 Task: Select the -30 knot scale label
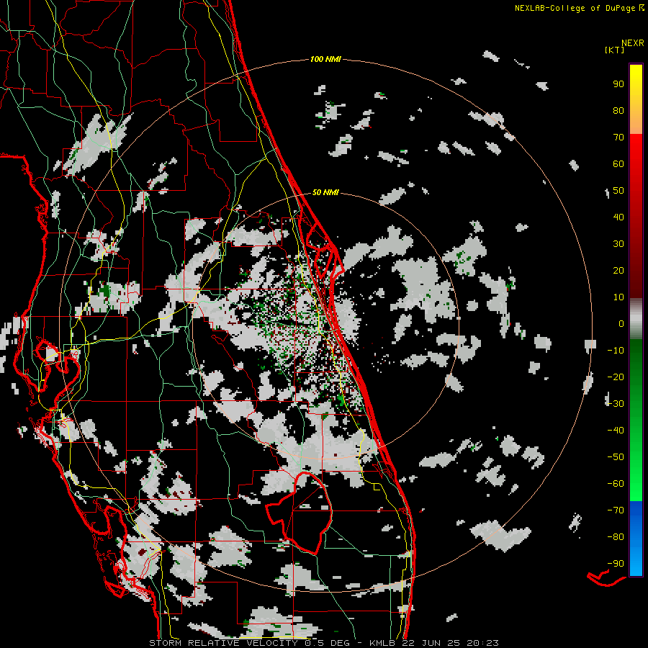tap(616, 404)
